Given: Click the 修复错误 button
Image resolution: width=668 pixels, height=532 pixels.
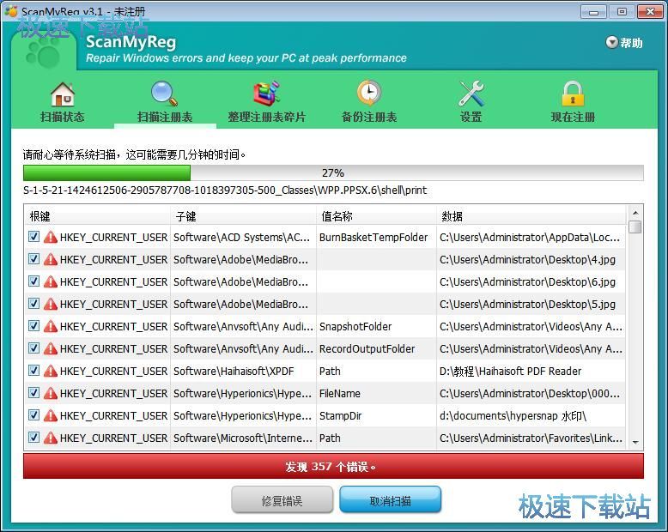Looking at the screenshot, I should (x=282, y=500).
